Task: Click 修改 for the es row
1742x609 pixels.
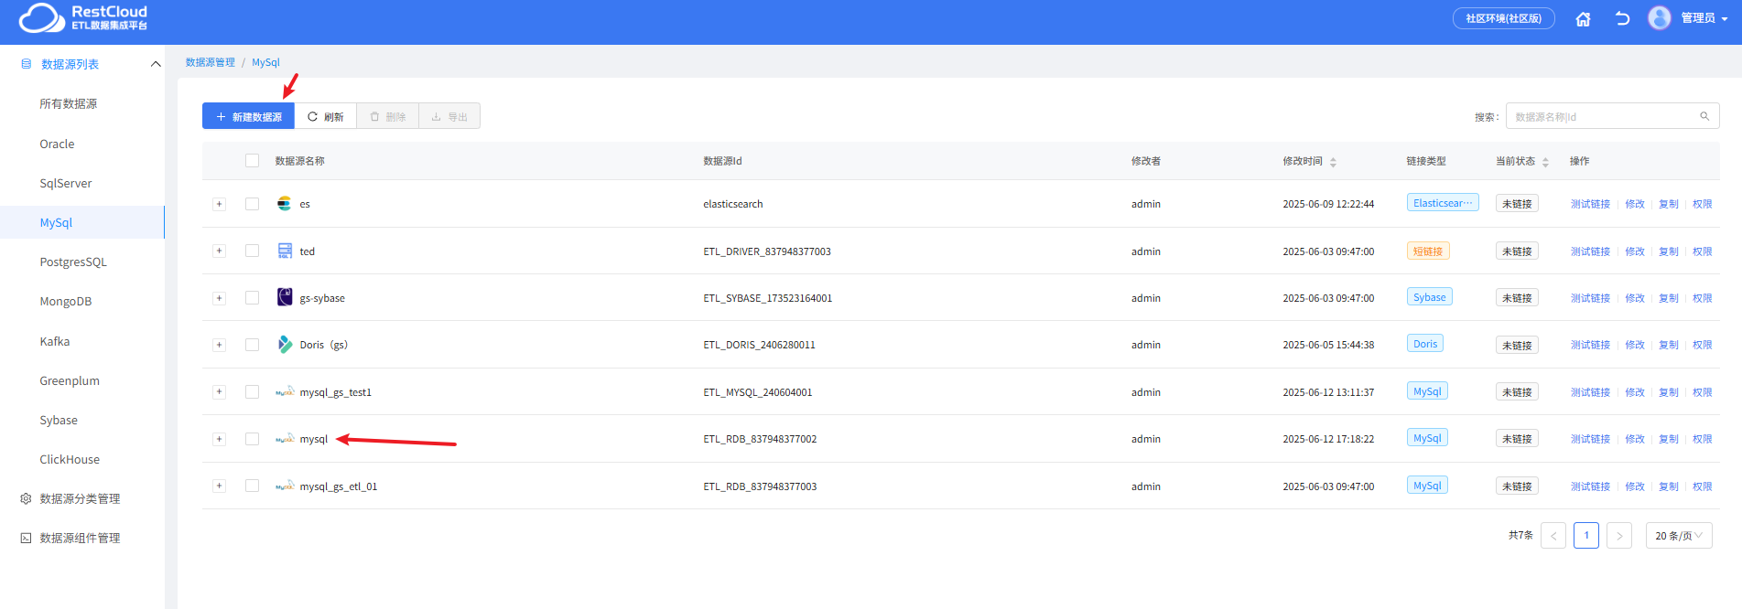Action: click(x=1635, y=204)
